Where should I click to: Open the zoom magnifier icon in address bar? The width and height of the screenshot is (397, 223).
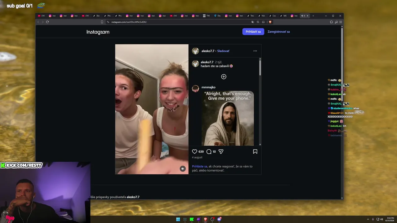pyautogui.click(x=258, y=22)
